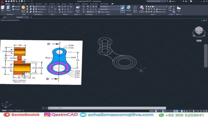Image resolution: width=208 pixels, height=117 pixels.
Task: Expand the Draw panel
Action: [x=53, y=14]
